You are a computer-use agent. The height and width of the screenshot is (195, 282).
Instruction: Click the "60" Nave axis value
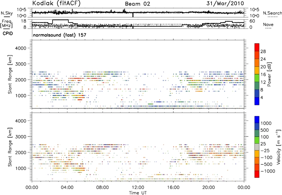click(x=252, y=21)
